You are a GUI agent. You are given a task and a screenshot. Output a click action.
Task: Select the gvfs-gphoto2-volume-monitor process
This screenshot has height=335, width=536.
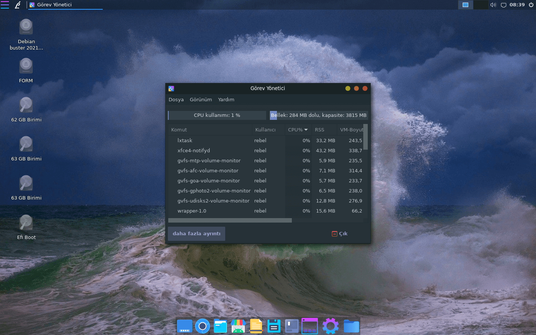(266, 191)
